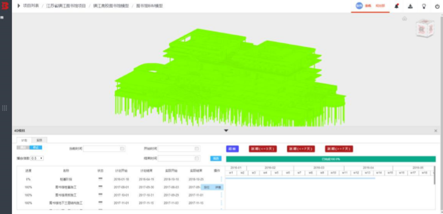
Task: Click the 镇江高校图书馆模型 breadcrumb
Action: (111, 6)
